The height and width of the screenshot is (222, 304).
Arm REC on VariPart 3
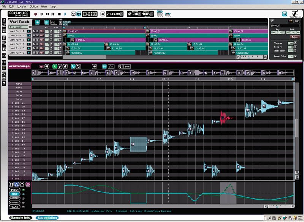(x=41, y=40)
